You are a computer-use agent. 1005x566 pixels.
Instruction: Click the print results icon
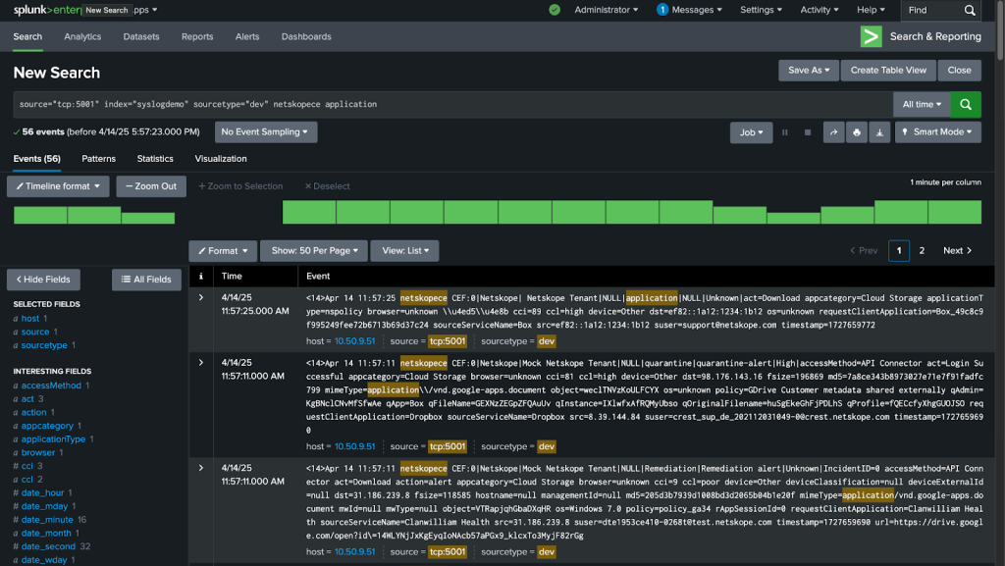856,132
